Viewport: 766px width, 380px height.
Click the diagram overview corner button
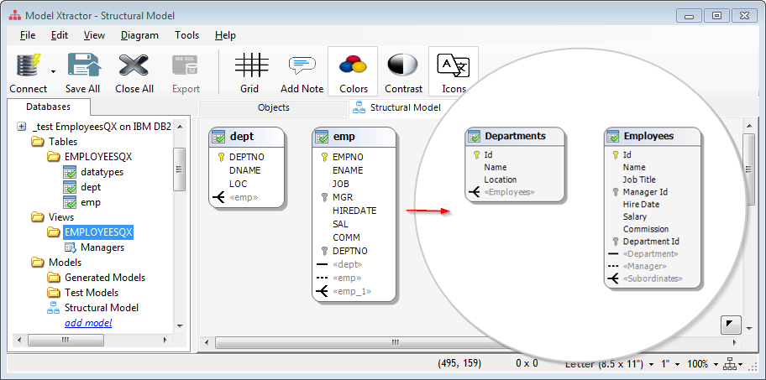point(731,325)
